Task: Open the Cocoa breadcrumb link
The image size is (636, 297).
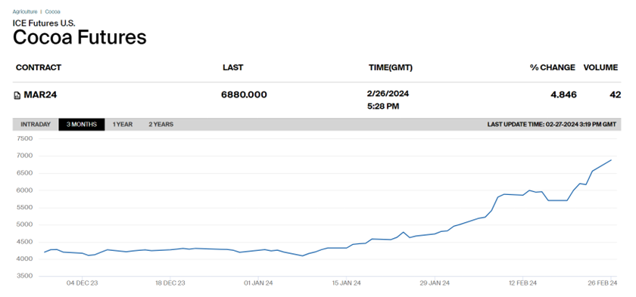Action: click(x=53, y=12)
